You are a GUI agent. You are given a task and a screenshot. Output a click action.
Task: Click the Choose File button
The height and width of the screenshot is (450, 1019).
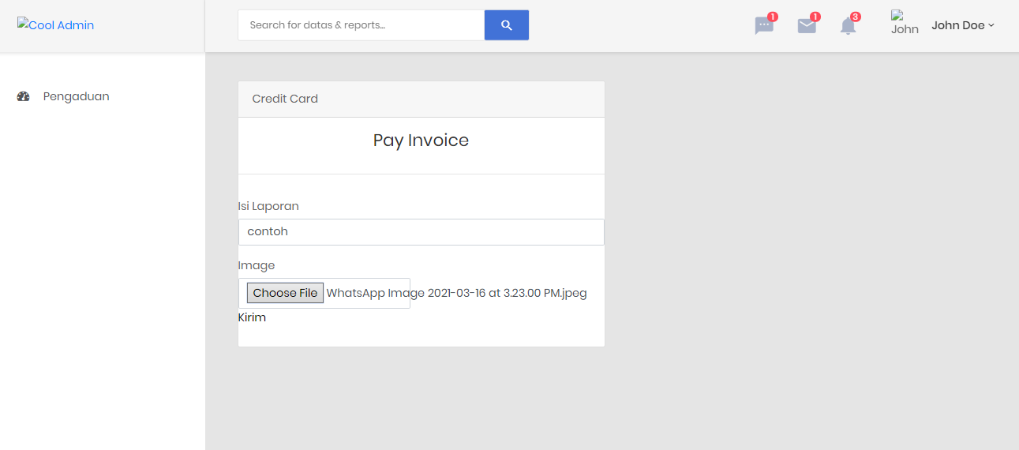[x=285, y=293]
